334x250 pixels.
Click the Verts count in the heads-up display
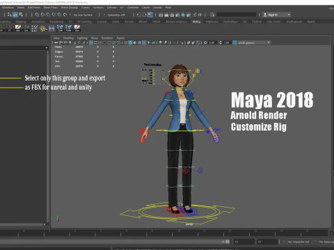79,47
